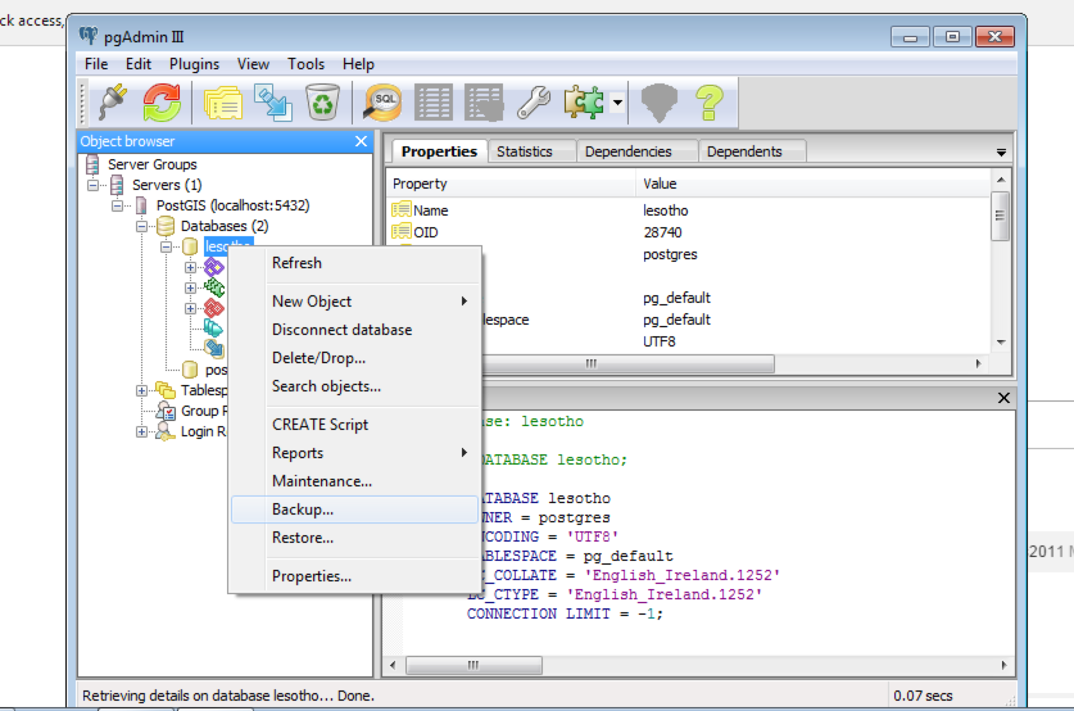Screen dimensions: 1074x711
Task: Open the Reports submenu
Action: point(355,453)
